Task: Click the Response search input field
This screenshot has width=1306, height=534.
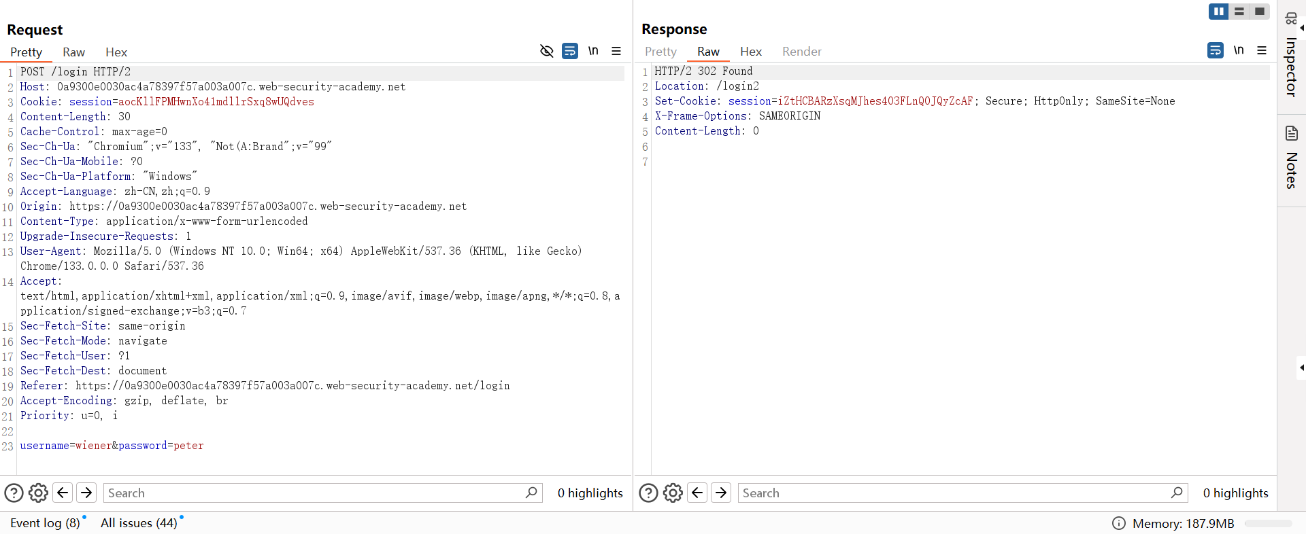Action: [x=952, y=493]
